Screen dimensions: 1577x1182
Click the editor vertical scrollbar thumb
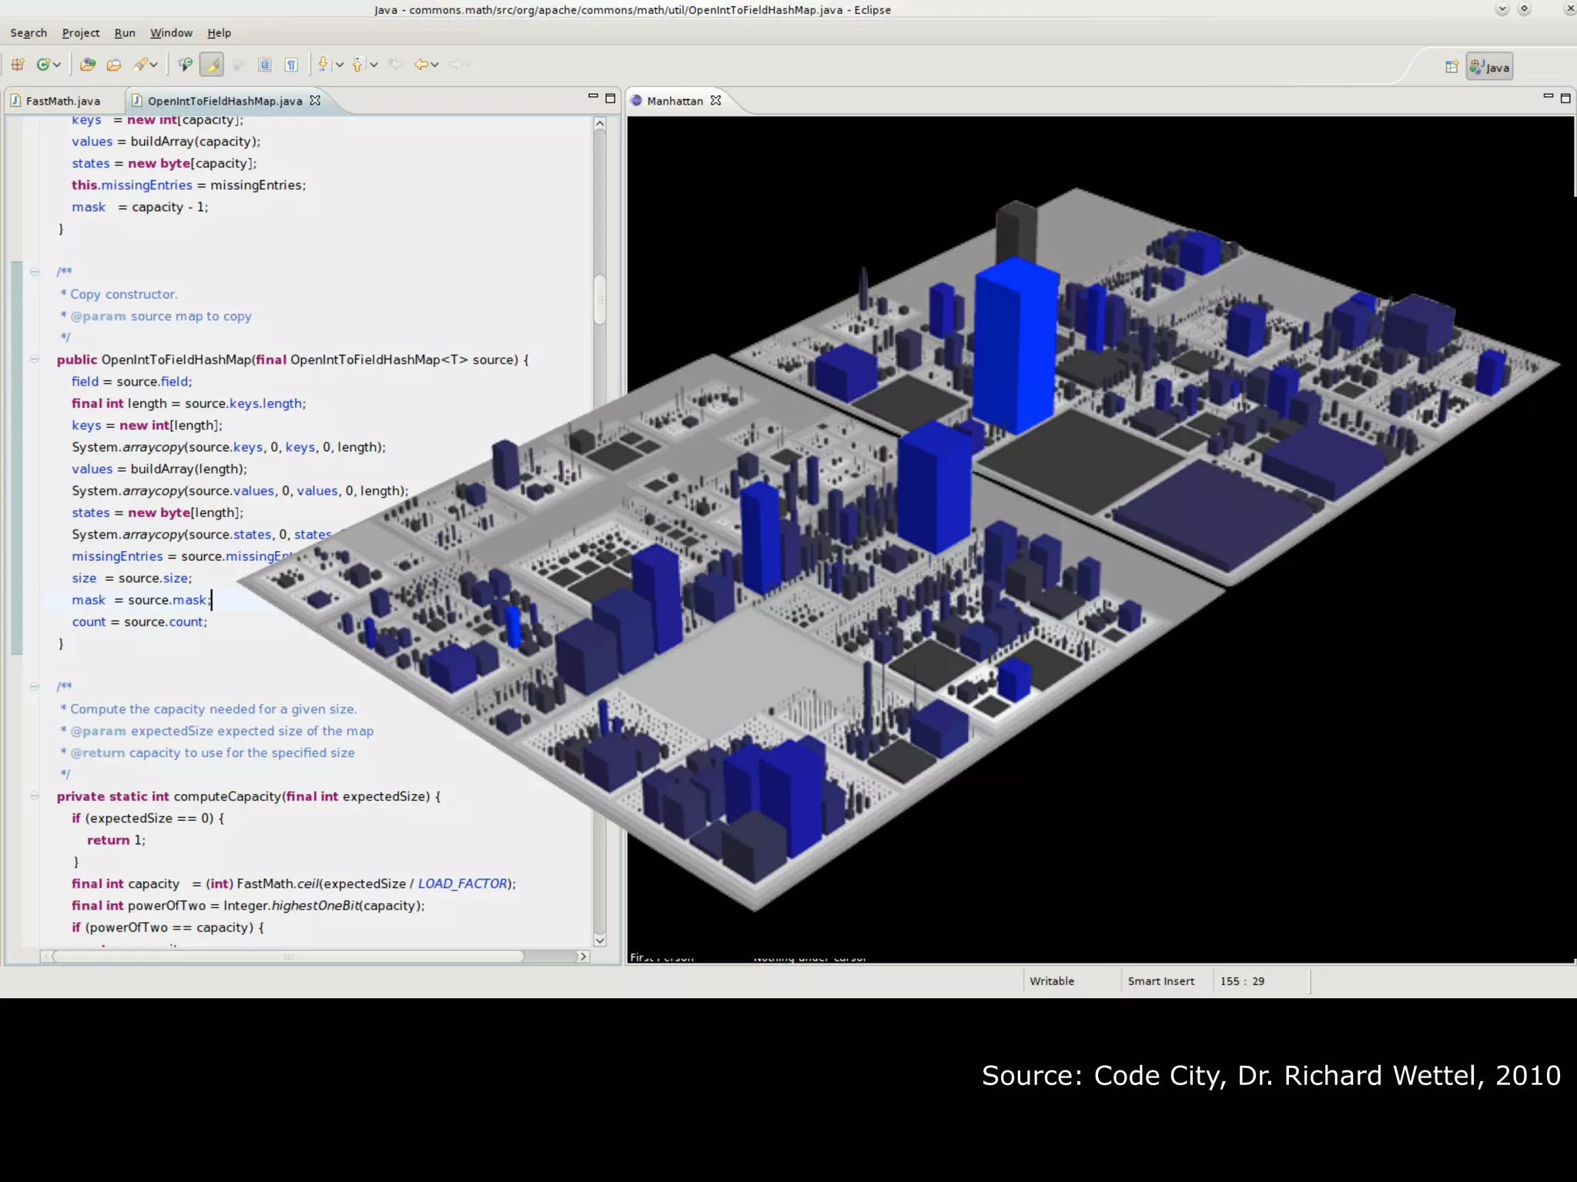[x=600, y=299]
